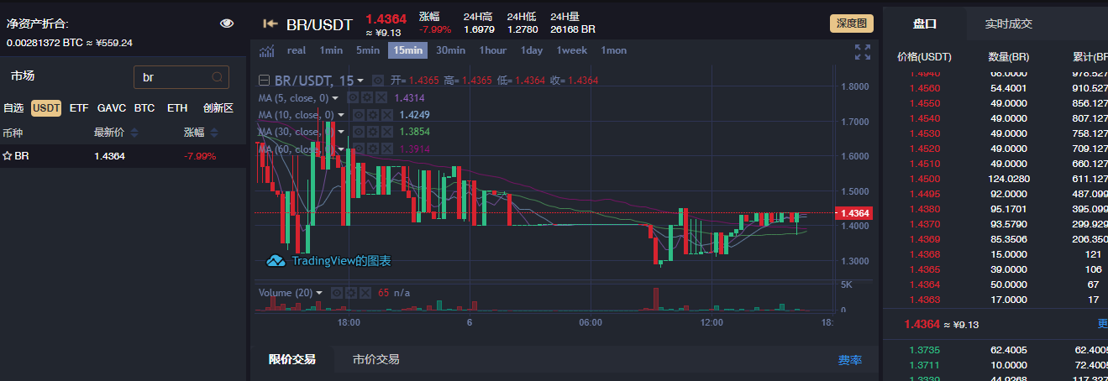Screen dimensions: 1108x381
Task: Expand MA (10, close, 0) dropdown arrow
Action: pos(341,115)
